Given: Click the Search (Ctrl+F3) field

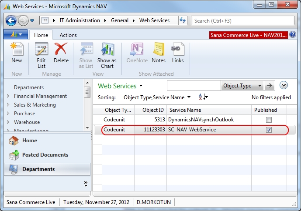Looking at the screenshot, I should (242, 20).
